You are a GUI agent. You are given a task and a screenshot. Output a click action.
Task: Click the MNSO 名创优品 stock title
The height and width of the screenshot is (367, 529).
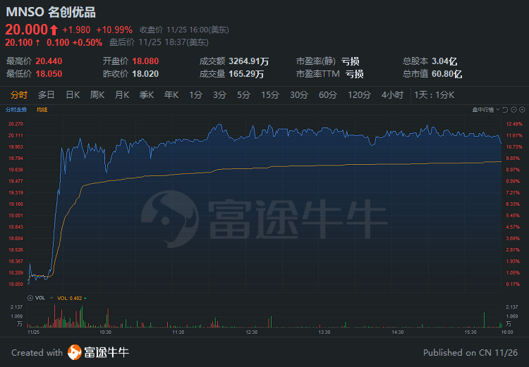tap(51, 12)
